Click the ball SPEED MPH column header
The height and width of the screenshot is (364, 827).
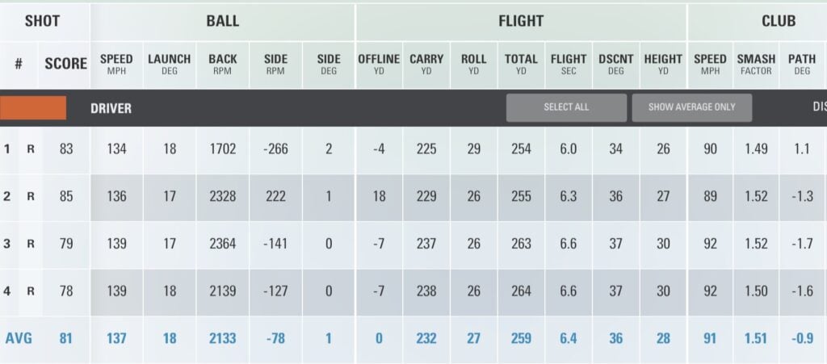(x=116, y=64)
